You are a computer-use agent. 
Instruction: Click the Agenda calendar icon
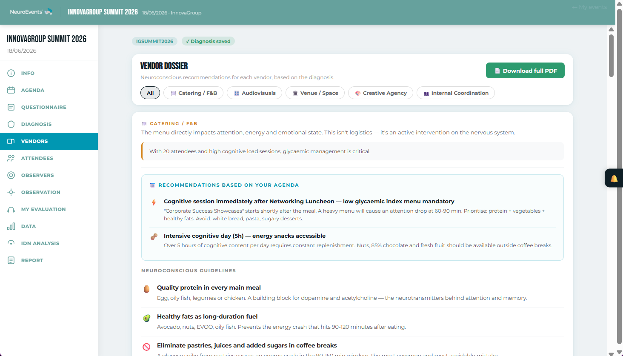coord(11,90)
